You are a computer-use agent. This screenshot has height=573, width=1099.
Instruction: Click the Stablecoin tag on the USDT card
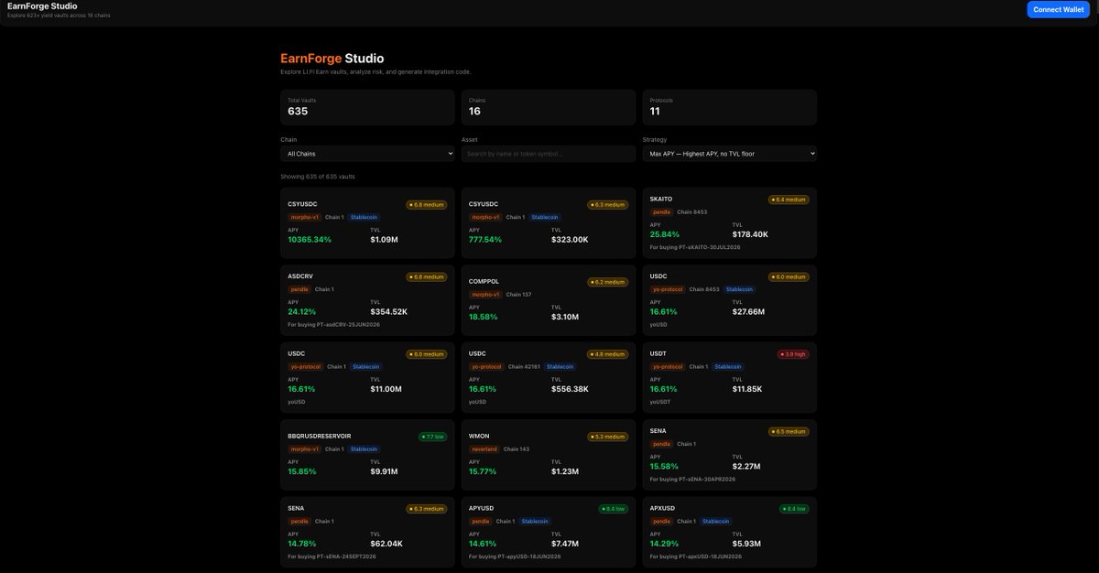coord(729,366)
